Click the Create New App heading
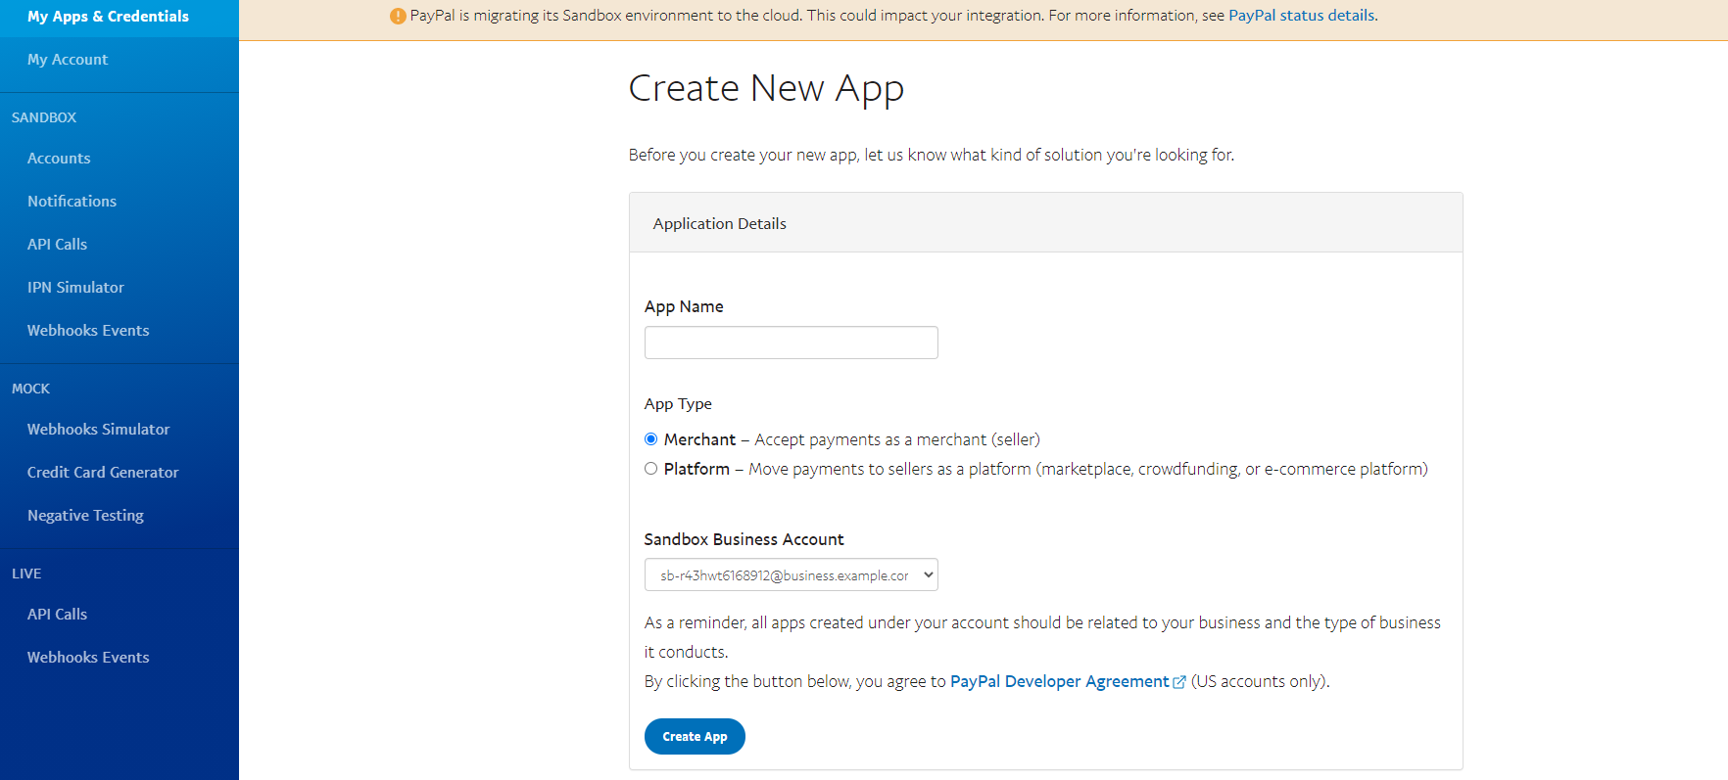This screenshot has width=1728, height=780. click(766, 88)
